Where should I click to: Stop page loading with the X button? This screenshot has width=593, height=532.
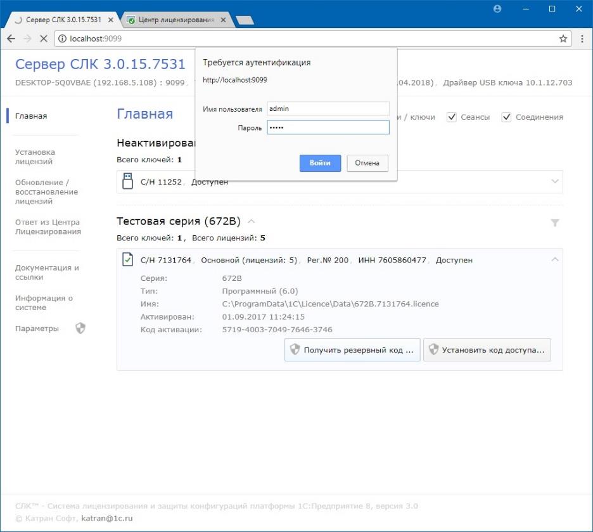point(44,39)
